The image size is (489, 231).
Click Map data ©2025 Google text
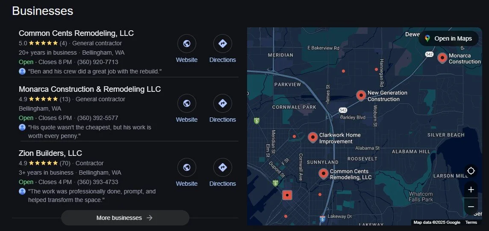(437, 222)
